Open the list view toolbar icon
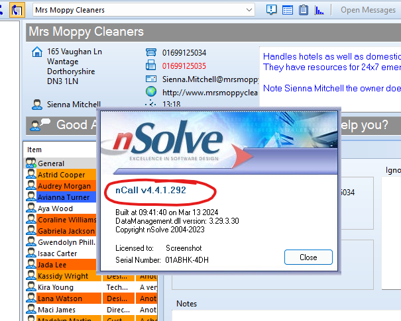 point(288,10)
